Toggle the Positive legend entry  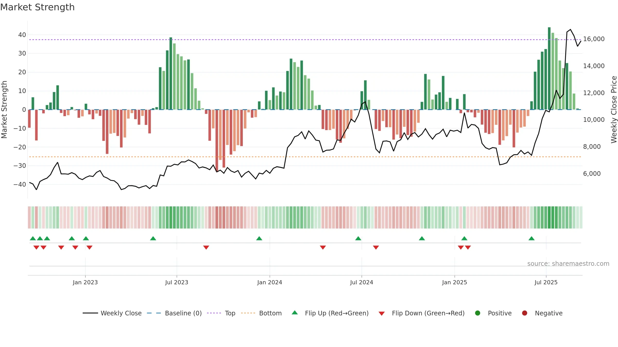pos(493,313)
